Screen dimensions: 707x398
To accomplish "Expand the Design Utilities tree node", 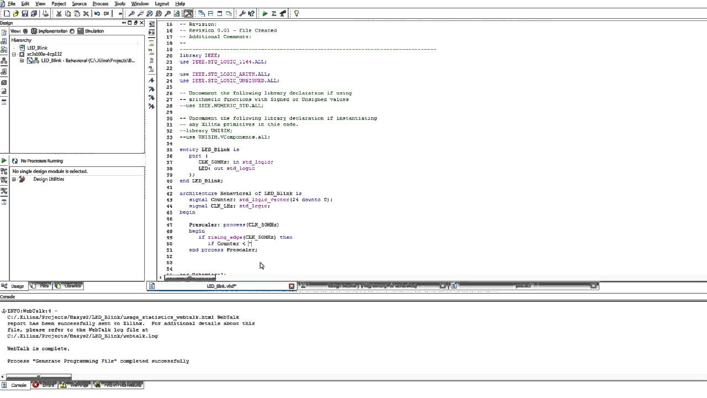I will tap(14, 179).
